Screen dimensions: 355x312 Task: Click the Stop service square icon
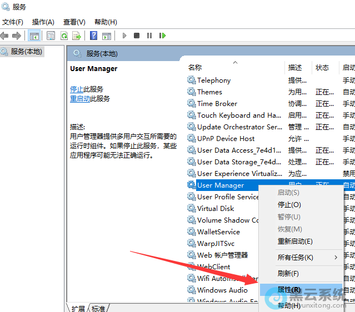tap(137, 36)
